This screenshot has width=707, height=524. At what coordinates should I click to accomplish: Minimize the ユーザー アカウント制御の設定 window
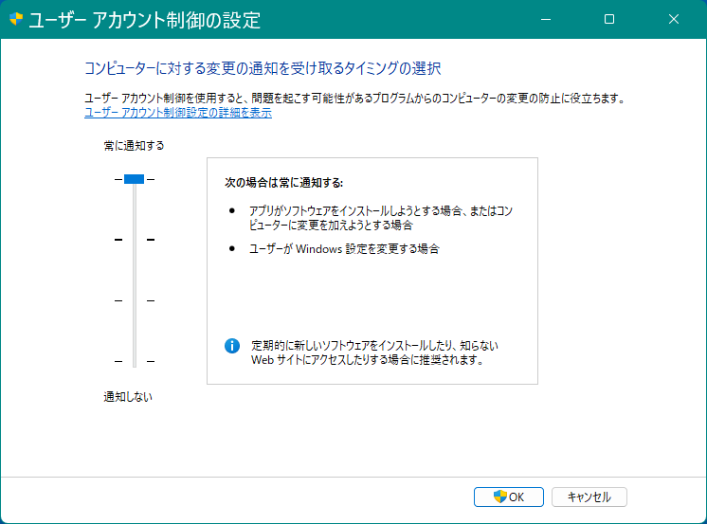(x=546, y=19)
